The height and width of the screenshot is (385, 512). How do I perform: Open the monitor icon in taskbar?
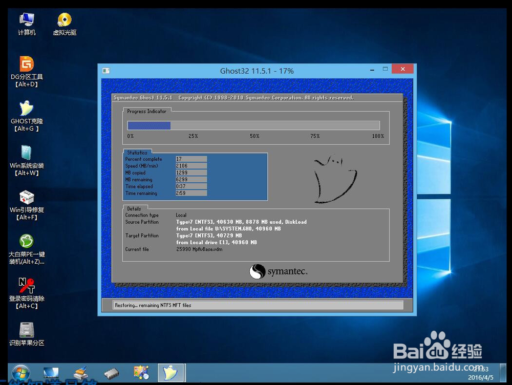pyautogui.click(x=51, y=373)
